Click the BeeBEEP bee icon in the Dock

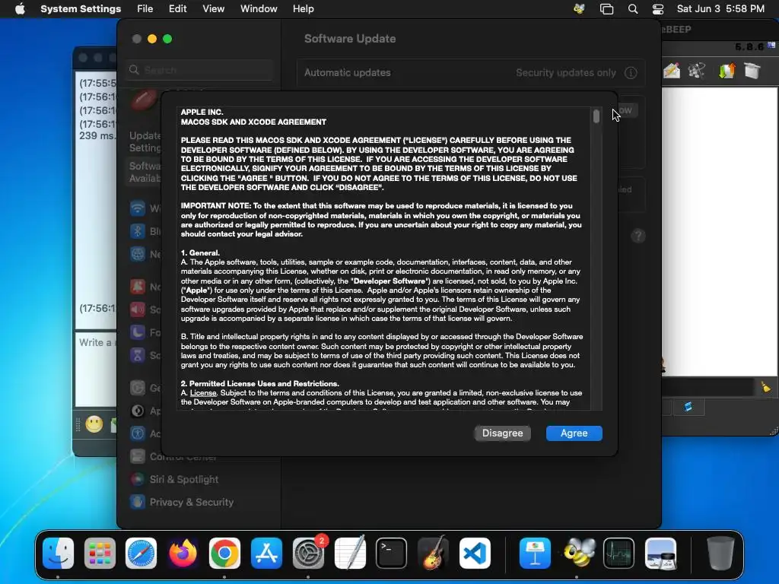pos(577,553)
